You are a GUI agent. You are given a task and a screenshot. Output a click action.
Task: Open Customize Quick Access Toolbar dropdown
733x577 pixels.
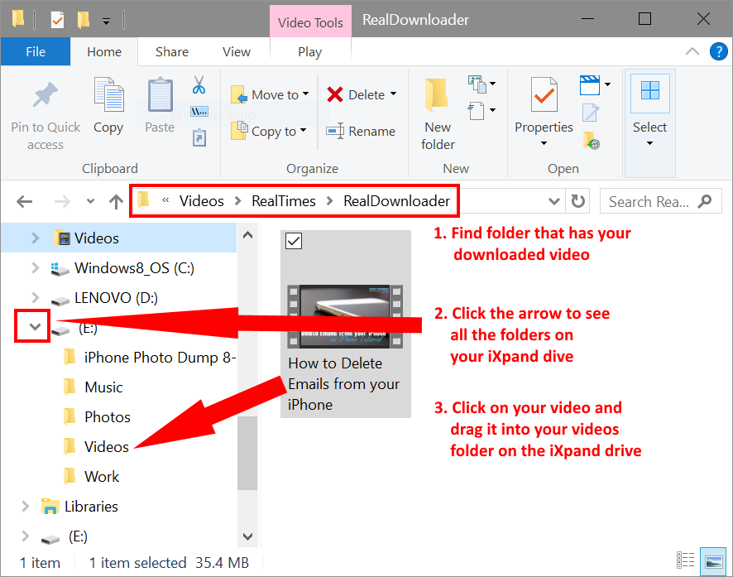[x=107, y=21]
